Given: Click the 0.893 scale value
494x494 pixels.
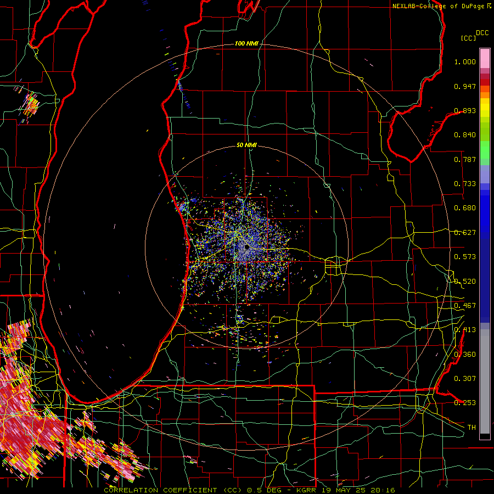Looking at the screenshot, I should (465, 110).
